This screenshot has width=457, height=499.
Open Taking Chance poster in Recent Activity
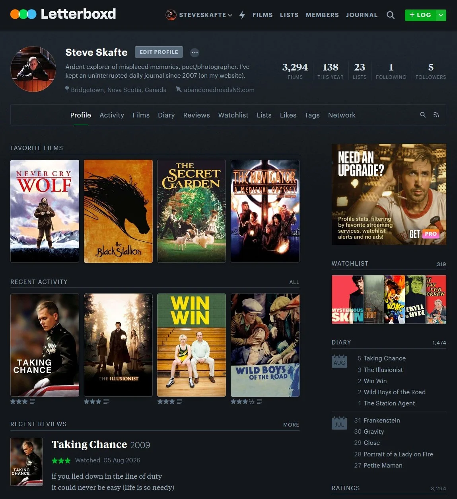(x=45, y=345)
